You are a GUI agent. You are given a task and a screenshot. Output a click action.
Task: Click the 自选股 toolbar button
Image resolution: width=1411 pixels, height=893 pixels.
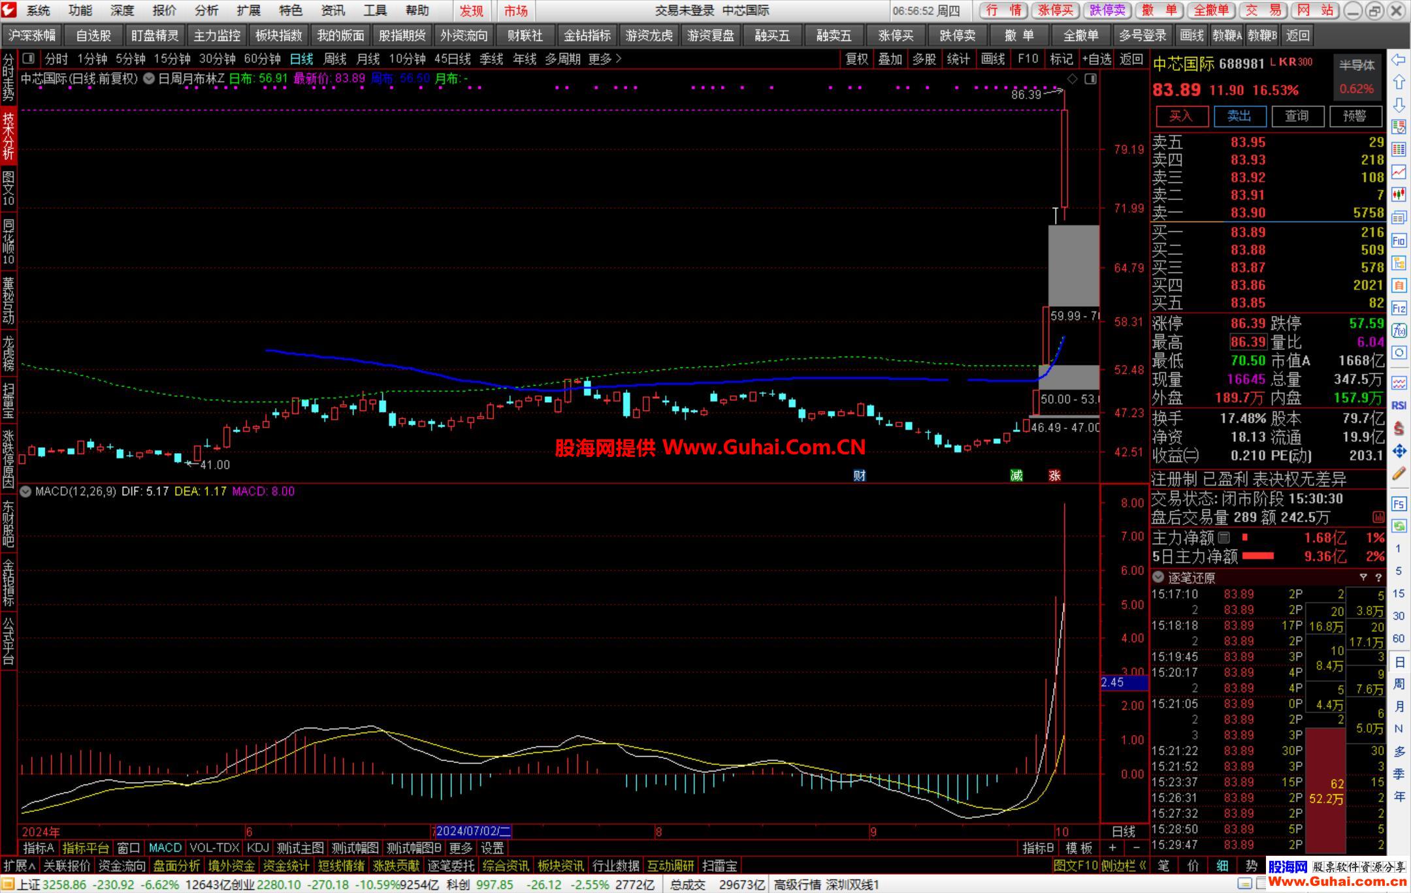pyautogui.click(x=93, y=35)
